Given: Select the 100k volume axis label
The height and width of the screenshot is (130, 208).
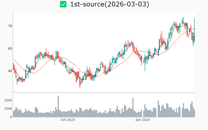Looking at the screenshot, I should 8,109.
